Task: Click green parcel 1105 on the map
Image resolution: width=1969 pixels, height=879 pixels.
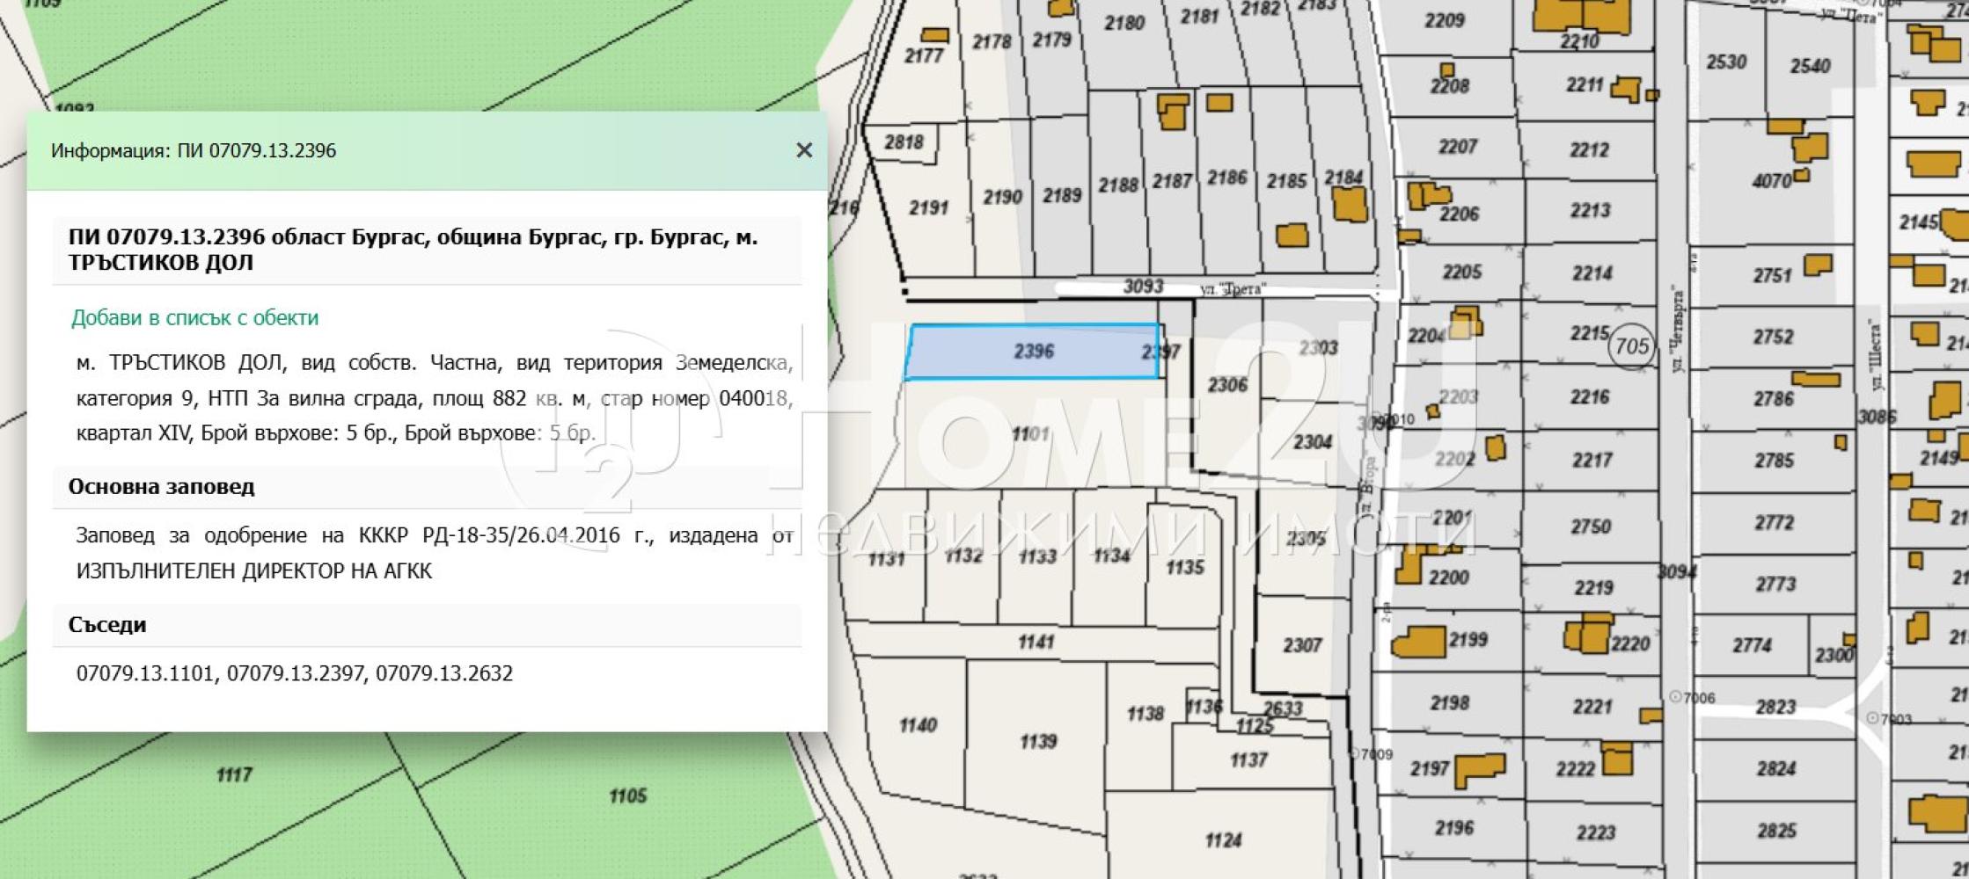Action: [x=627, y=796]
